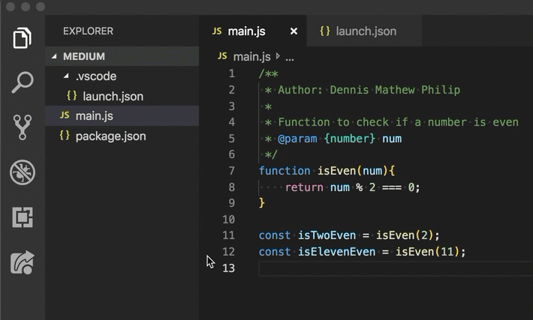This screenshot has width=533, height=320.
Task: Select the main.js editor tab
Action: coord(252,31)
